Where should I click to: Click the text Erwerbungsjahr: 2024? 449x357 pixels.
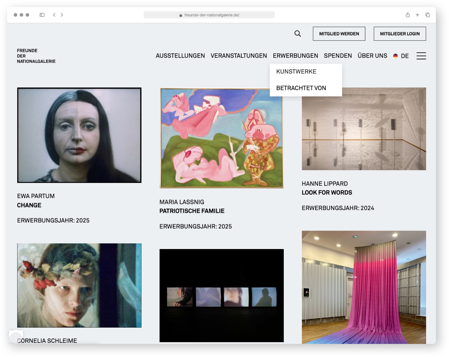(338, 208)
